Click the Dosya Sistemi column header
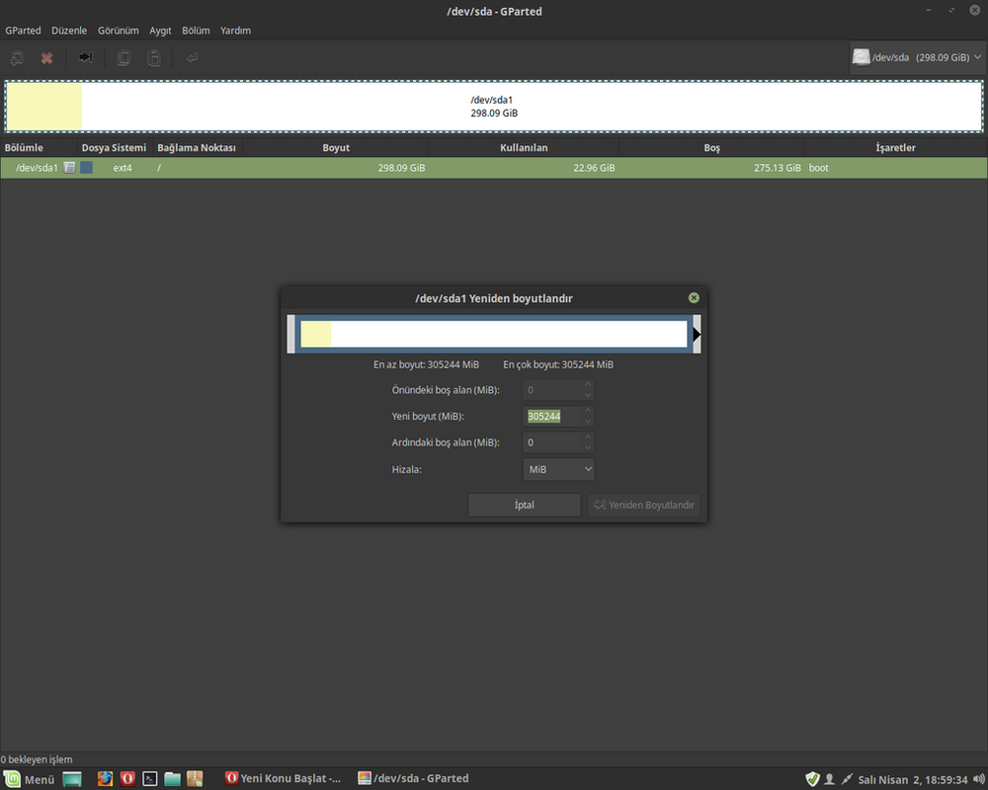Viewport: 988px width, 790px height. [x=114, y=147]
